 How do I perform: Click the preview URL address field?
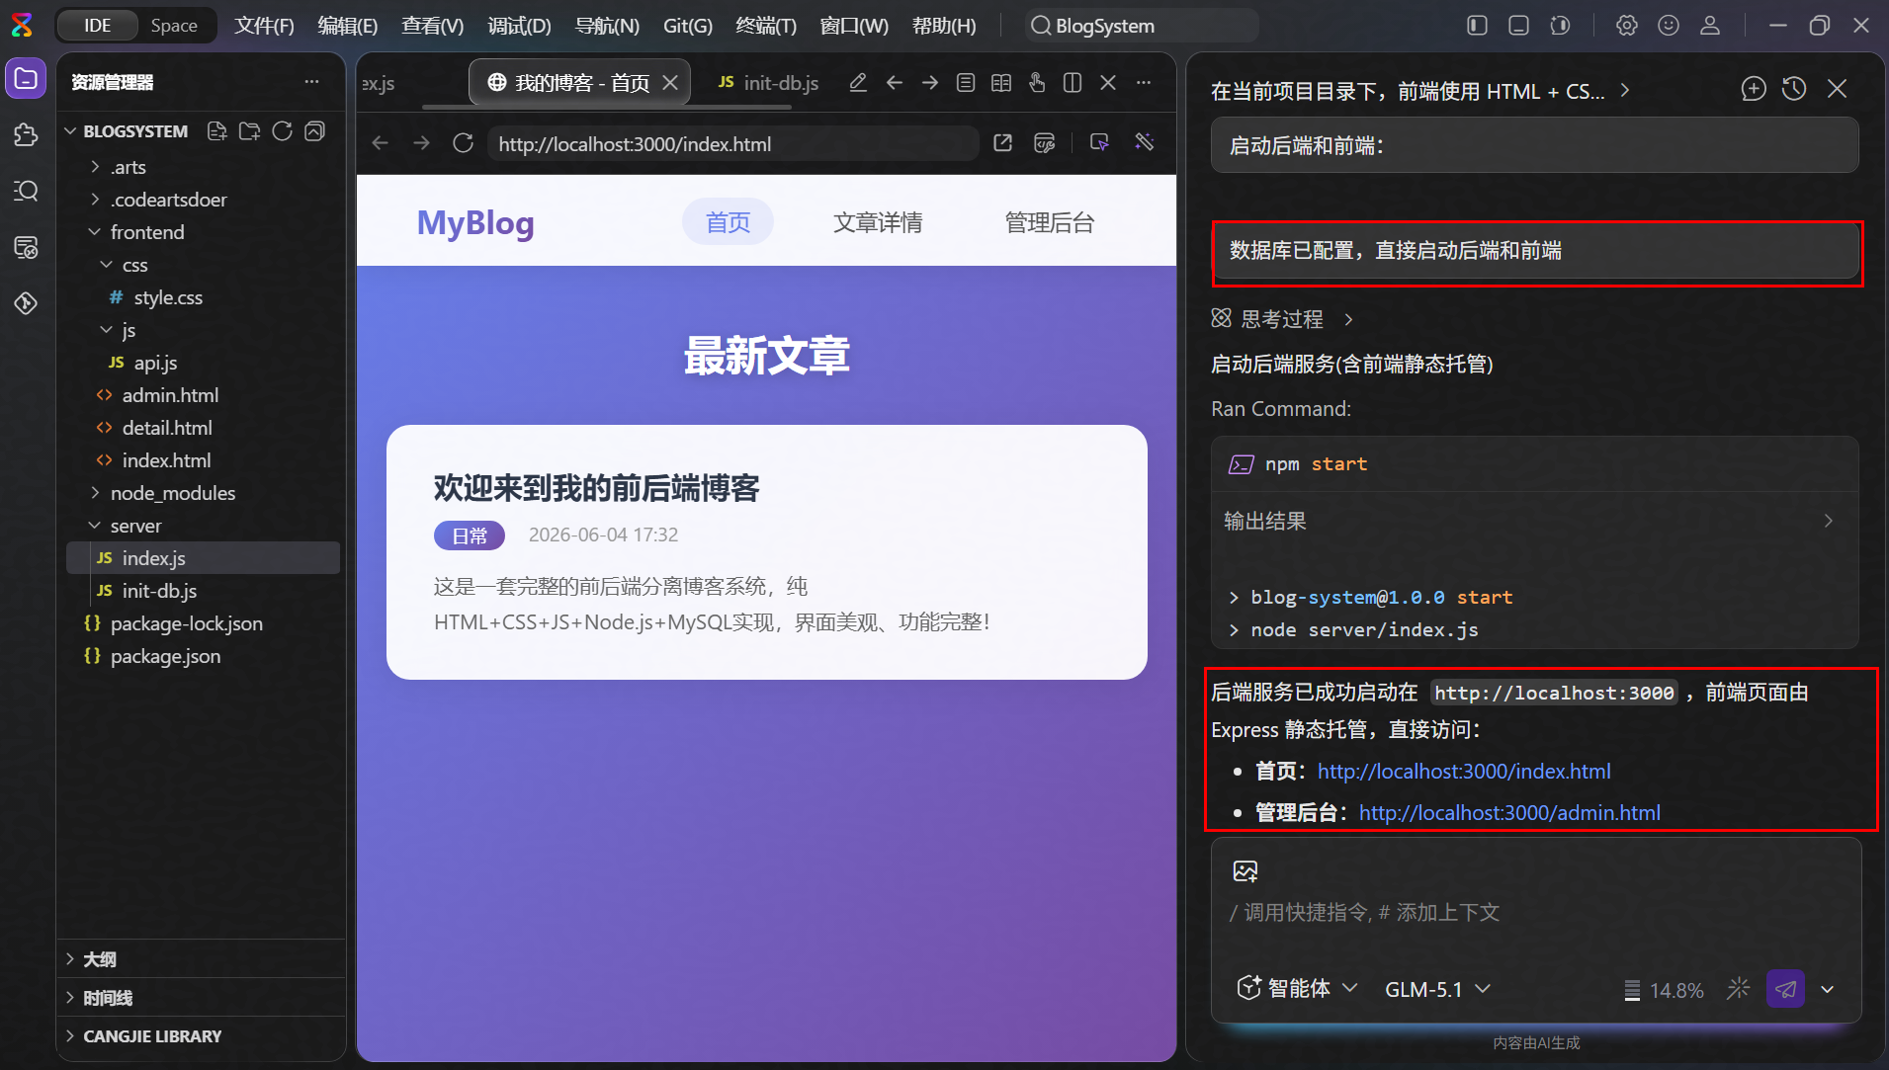click(x=733, y=143)
